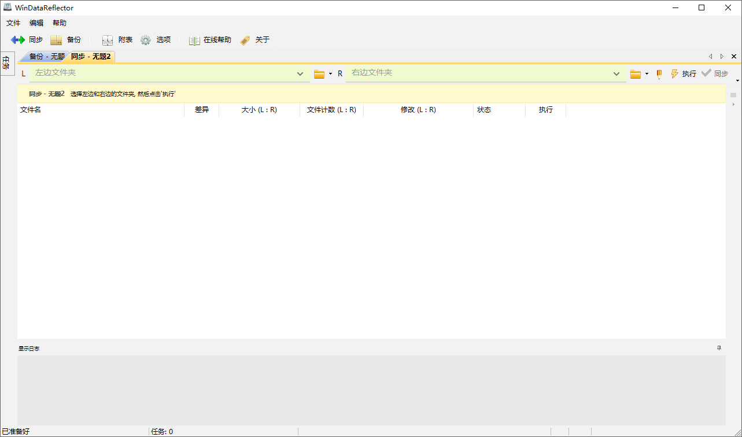Open the 任务 (Tasks) side panel tab
Image resolution: width=742 pixels, height=437 pixels.
tap(6, 62)
